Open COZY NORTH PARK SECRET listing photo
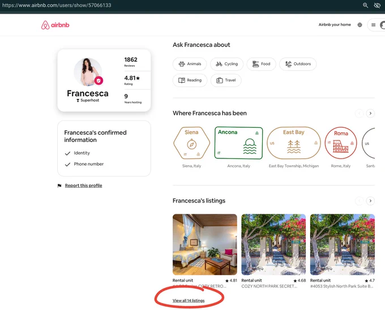385x310 pixels. pyautogui.click(x=273, y=244)
